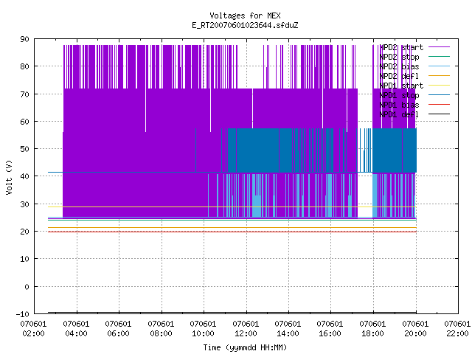Click the chart title Voltages for MEX
This screenshot has width=472, height=354.
tap(245, 15)
